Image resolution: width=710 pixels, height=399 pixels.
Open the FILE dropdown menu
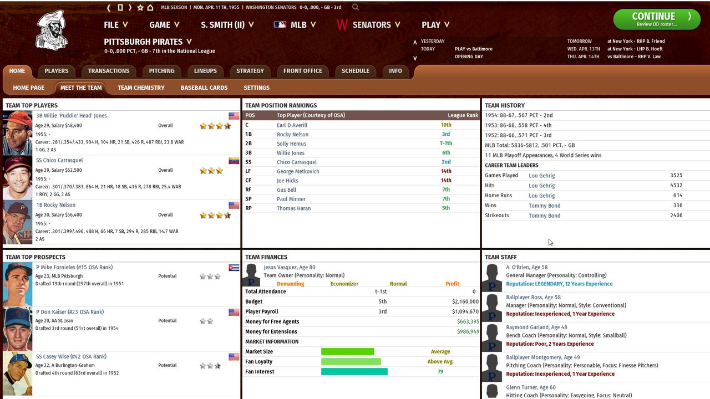coord(116,25)
